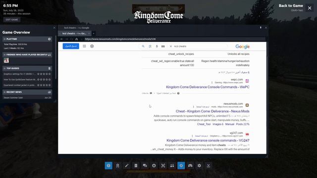Collapse the overlay toolbar with down-arrow icon
This screenshot has width=317, height=178.
point(208,166)
